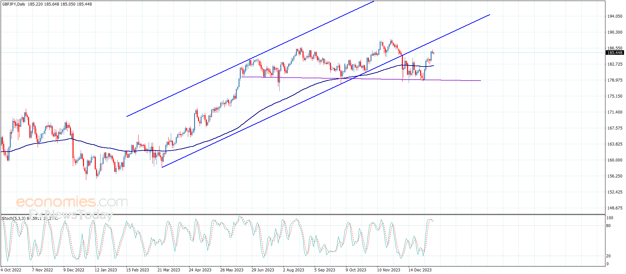Select the 15 Feb 2023 date label
The width and height of the screenshot is (626, 274).
[138, 270]
